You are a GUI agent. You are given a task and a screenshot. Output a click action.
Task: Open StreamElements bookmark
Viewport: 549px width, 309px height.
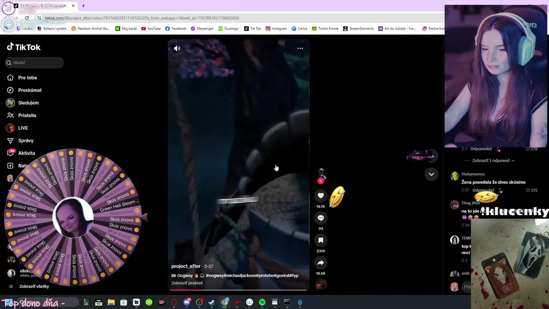pyautogui.click(x=359, y=29)
